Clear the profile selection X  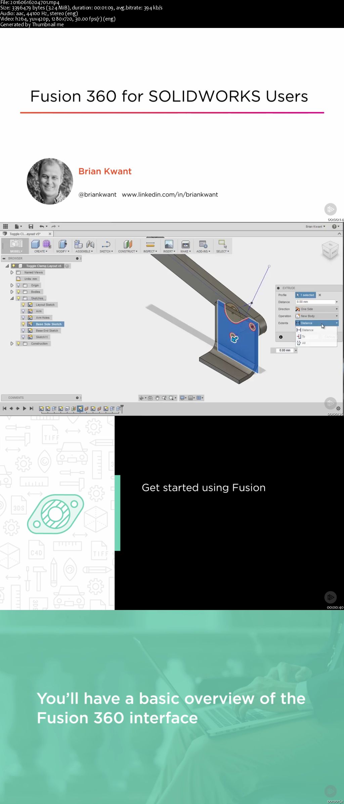pyautogui.click(x=320, y=295)
